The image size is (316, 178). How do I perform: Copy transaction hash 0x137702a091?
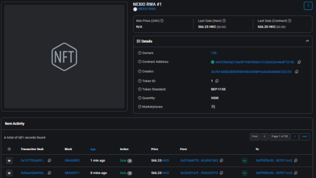[x=49, y=160]
